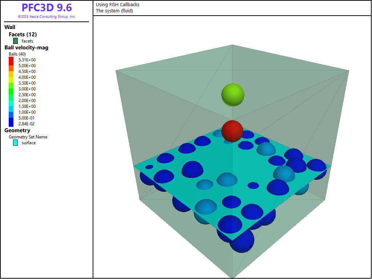Click the surface legend label text

coord(29,143)
